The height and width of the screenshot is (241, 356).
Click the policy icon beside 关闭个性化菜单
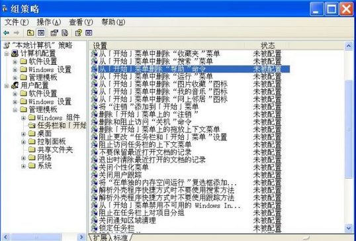pyautogui.click(x=94, y=168)
